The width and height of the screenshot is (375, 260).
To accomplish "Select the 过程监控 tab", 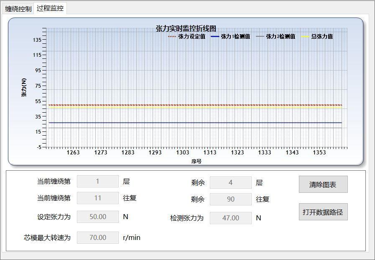I will coord(50,8).
